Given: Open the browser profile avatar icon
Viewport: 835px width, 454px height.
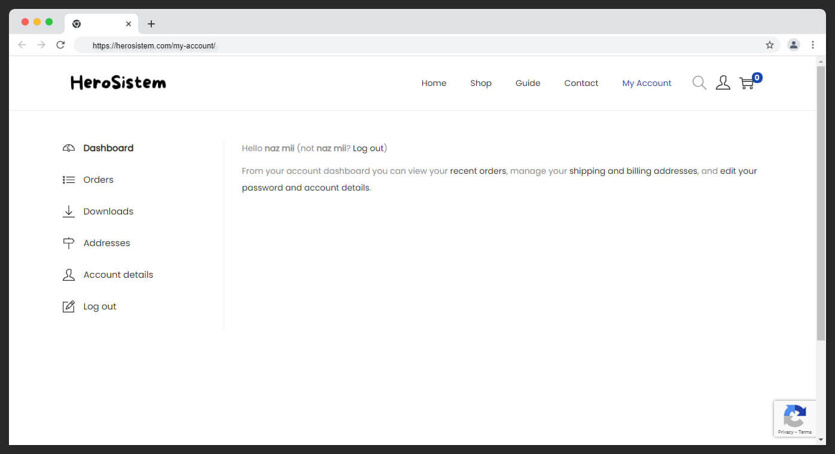Looking at the screenshot, I should pos(794,45).
